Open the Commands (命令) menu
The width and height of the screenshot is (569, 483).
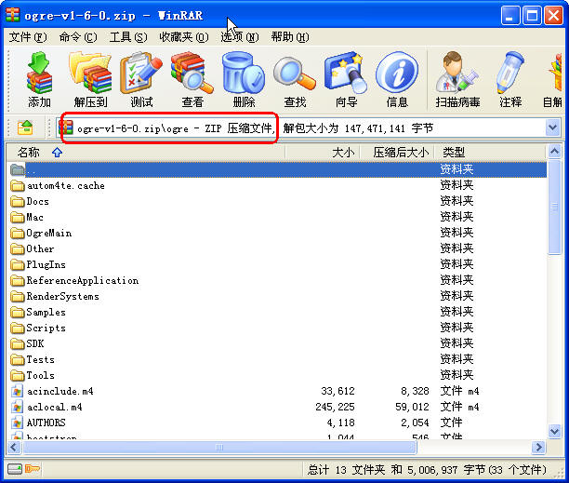coord(78,37)
